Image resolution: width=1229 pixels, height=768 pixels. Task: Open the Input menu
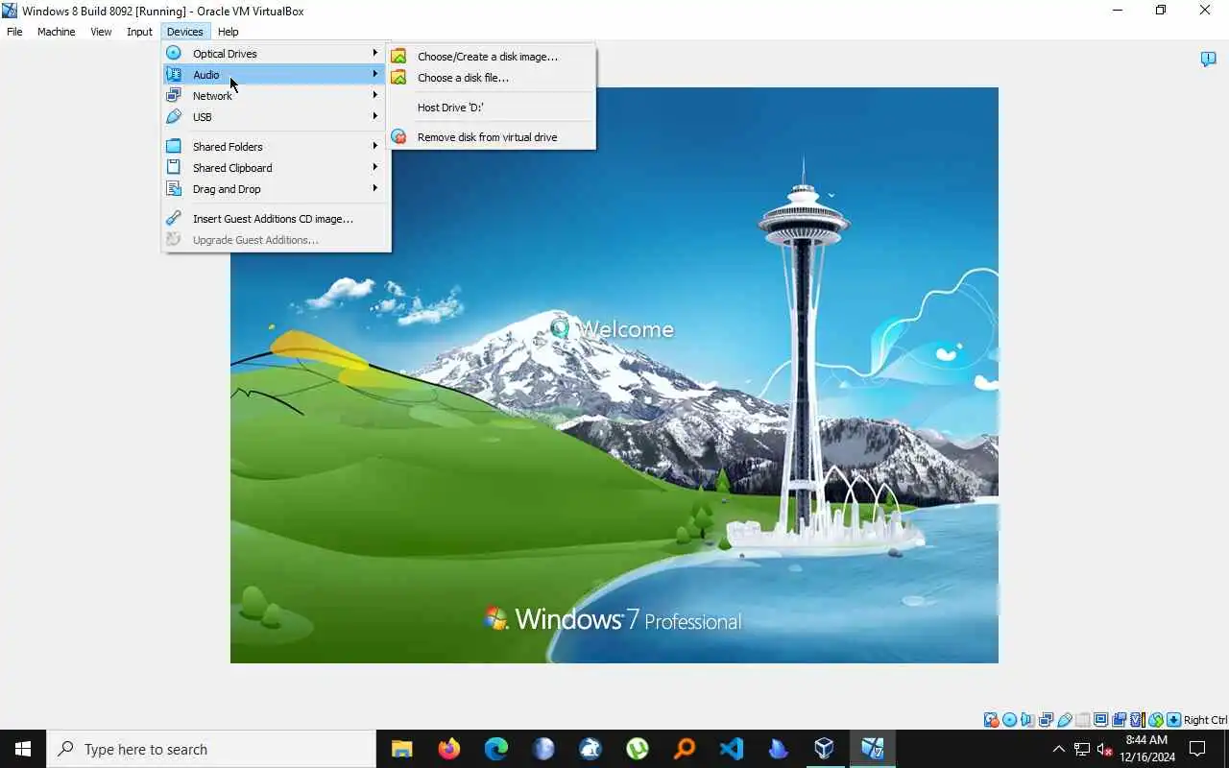pyautogui.click(x=139, y=32)
